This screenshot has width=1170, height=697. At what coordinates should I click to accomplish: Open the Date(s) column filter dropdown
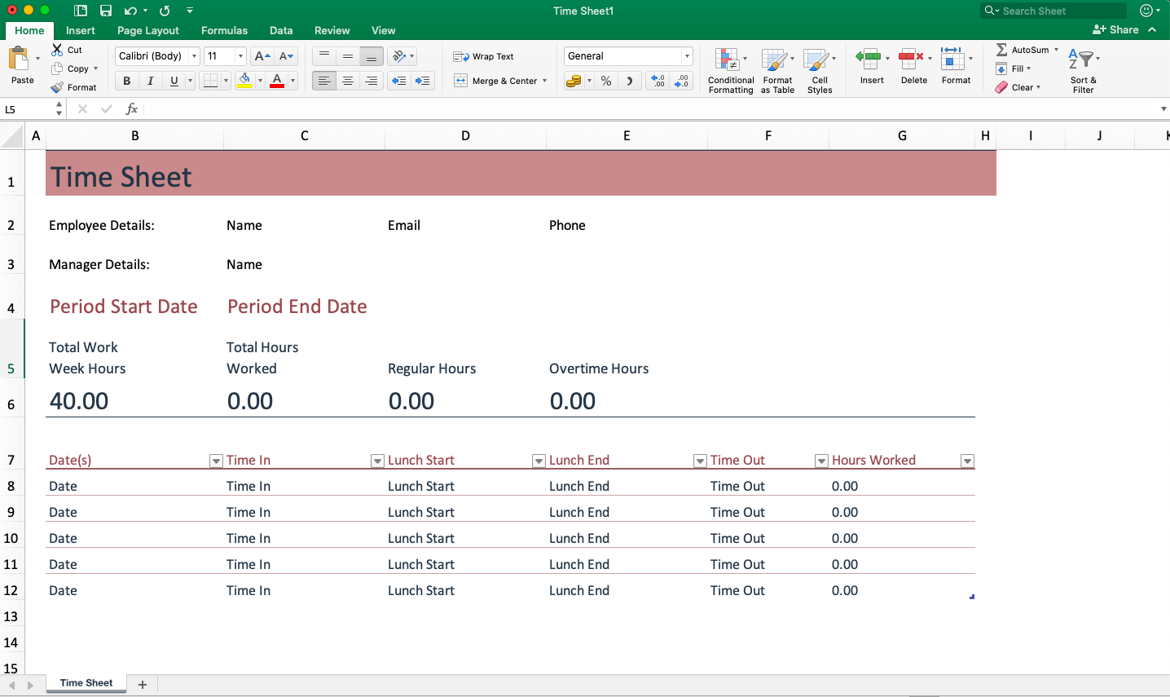(x=215, y=461)
